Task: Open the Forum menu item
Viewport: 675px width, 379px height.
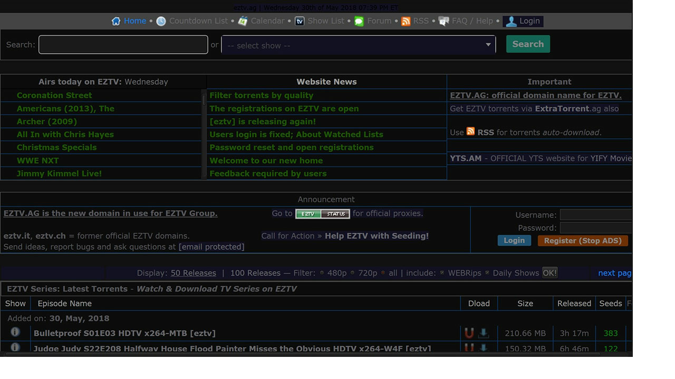Action: [x=379, y=21]
